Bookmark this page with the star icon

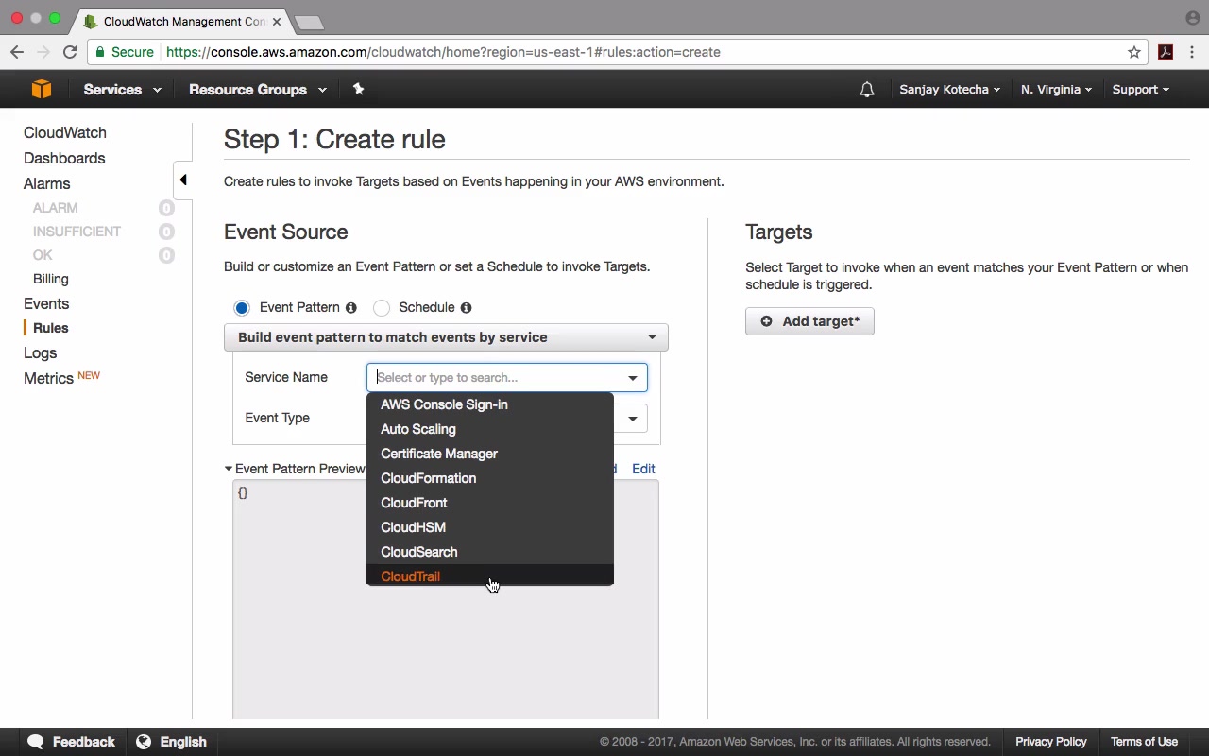pos(1134,52)
